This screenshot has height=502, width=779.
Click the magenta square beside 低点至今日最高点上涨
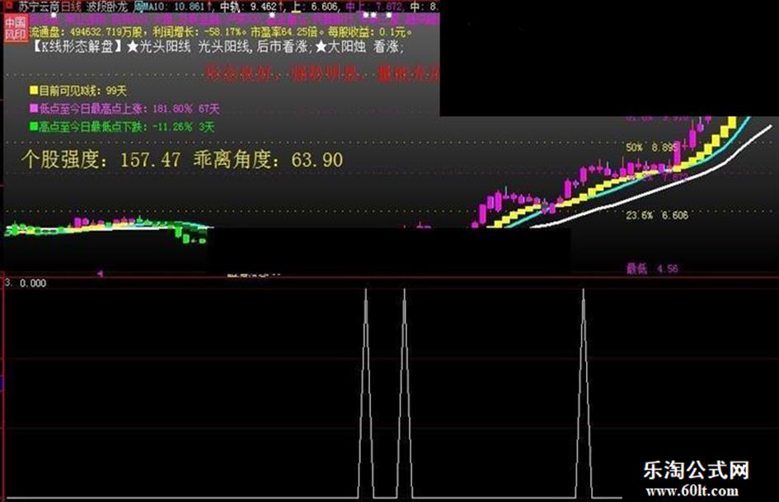pyautogui.click(x=34, y=108)
